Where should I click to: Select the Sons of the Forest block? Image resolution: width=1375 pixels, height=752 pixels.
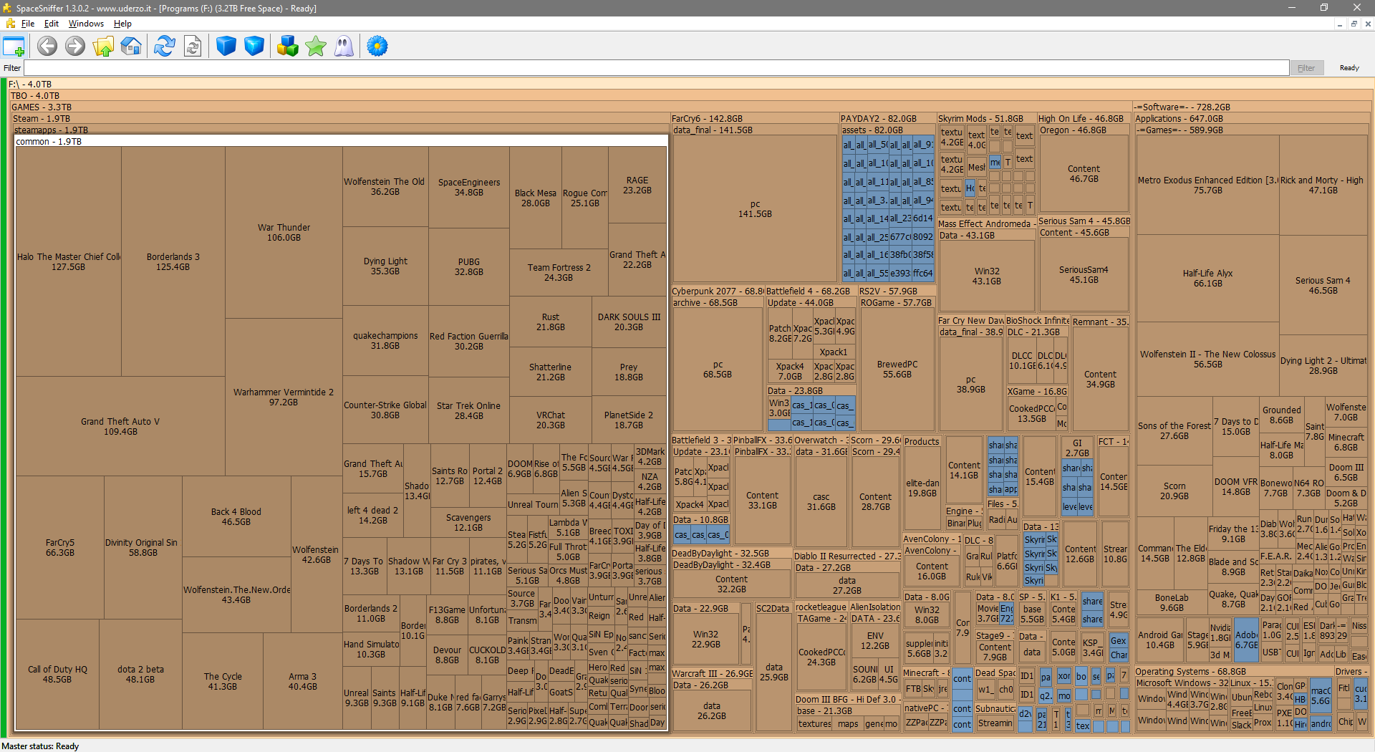[1174, 431]
